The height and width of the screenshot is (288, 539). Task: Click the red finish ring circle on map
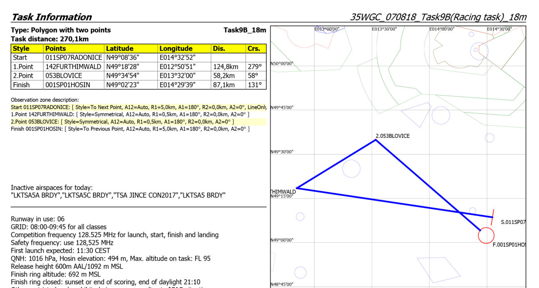point(486,235)
